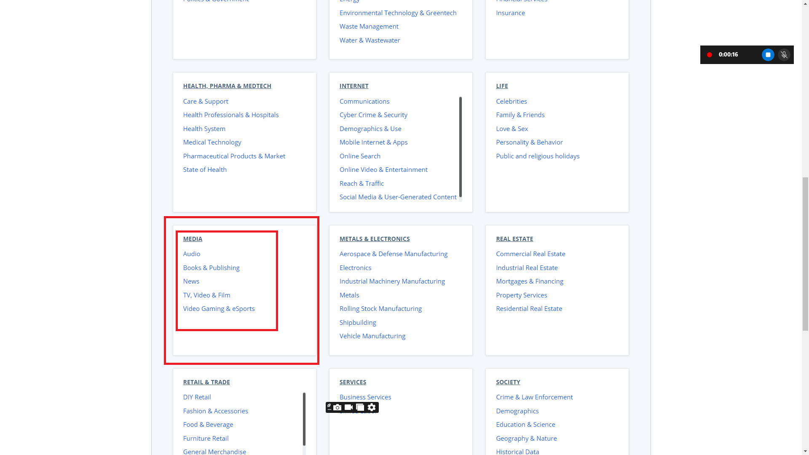Toggle the muted microphone icon on recorder

click(x=784, y=55)
